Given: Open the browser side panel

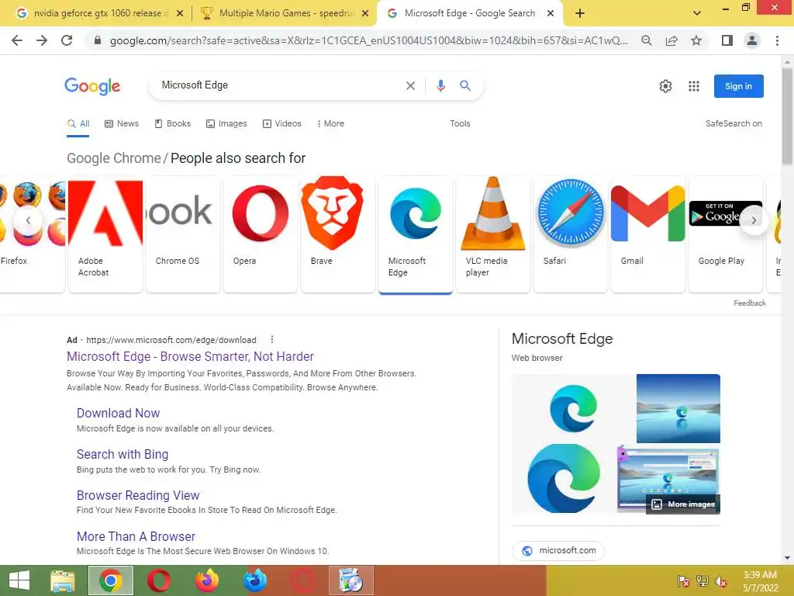Looking at the screenshot, I should point(727,40).
